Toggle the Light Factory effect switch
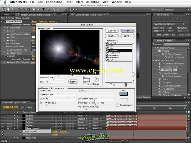The width and height of the screenshot is (191, 143). coord(5,21)
